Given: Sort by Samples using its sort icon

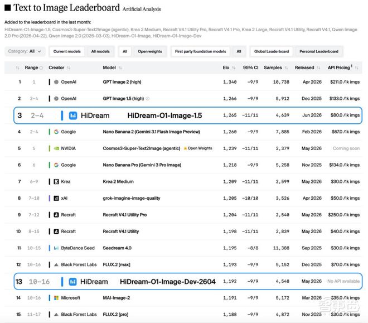Looking at the screenshot, I should coord(286,68).
